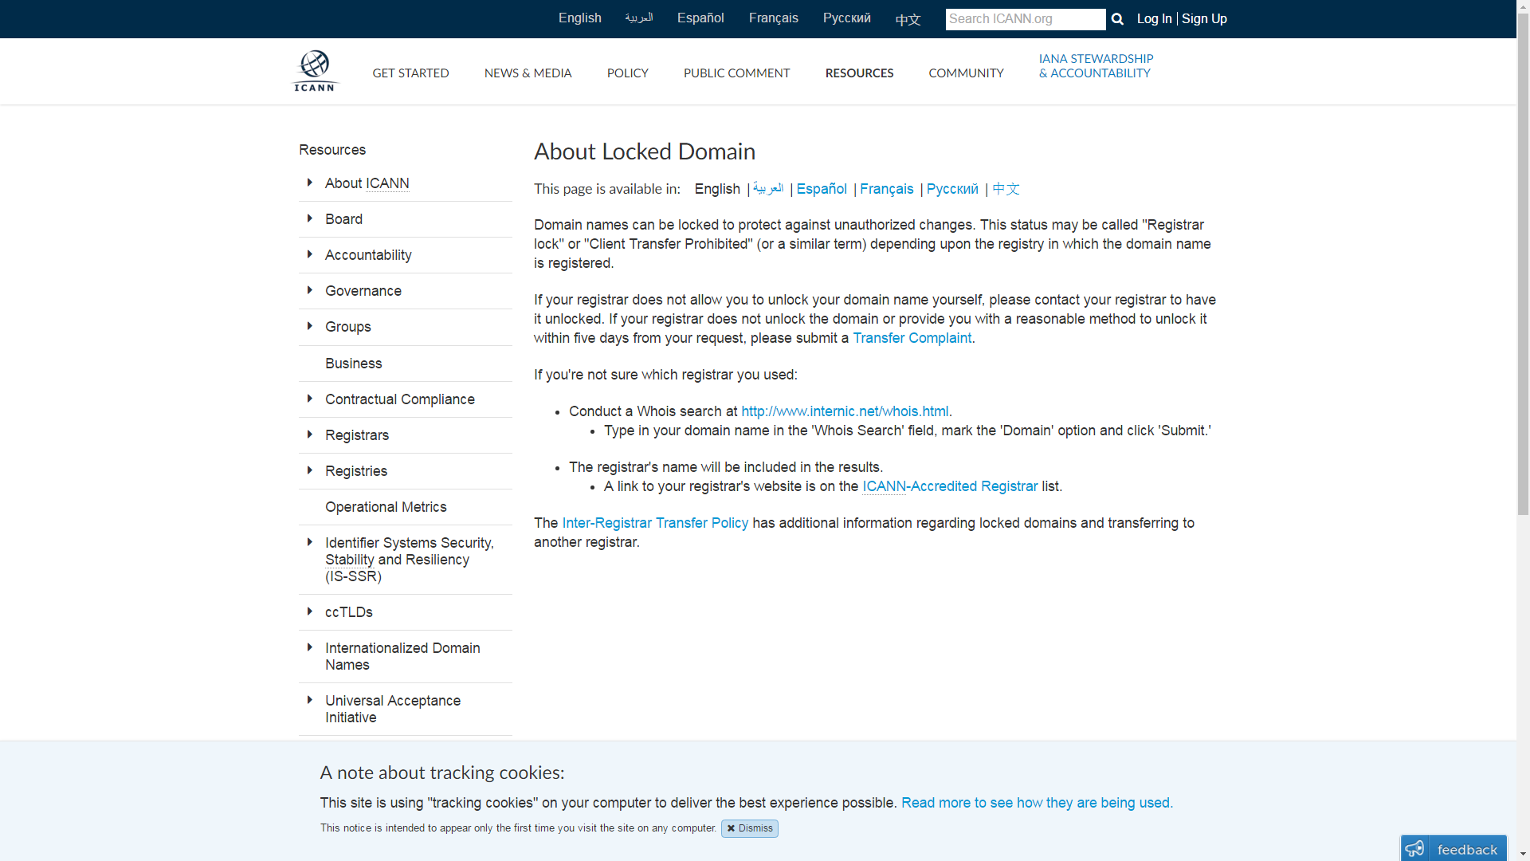Screen dimensions: 1530x861
Task: Expand the Governance sidebar arrow
Action: pyautogui.click(x=309, y=290)
